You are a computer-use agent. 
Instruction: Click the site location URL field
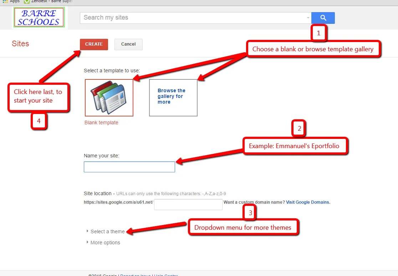point(188,204)
